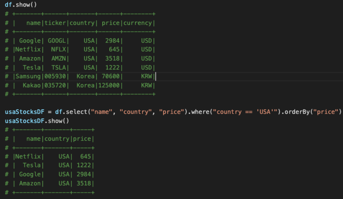Click the string "country == 'USA'"
The width and height of the screenshot is (343, 199).
[x=245, y=112]
